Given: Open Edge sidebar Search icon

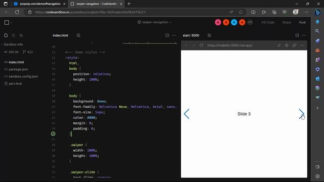Looking at the screenshot, I should (317, 31).
